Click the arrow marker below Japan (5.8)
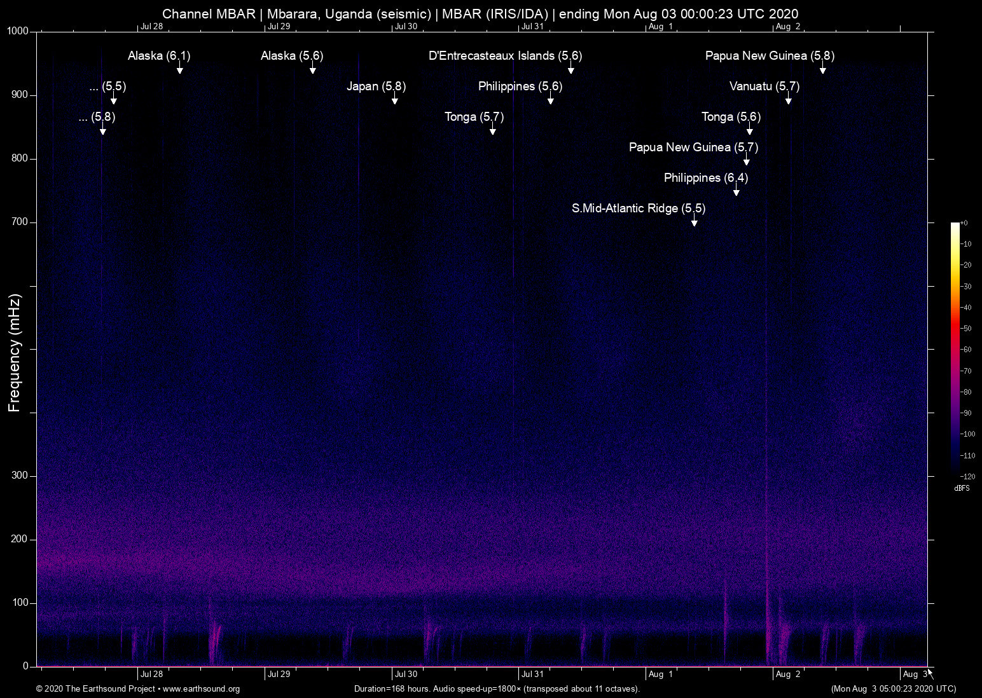This screenshot has height=698, width=982. (x=395, y=99)
